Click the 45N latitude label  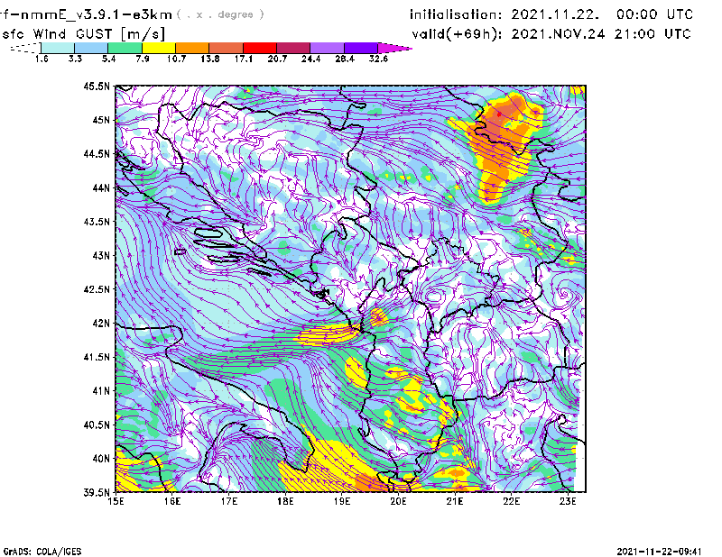101,120
